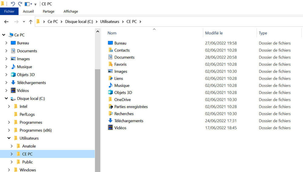
Task: Navigate up one level with up arrow
Action: 31,22
